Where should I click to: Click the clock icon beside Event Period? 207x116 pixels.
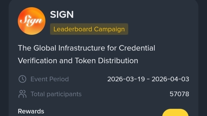point(22,79)
